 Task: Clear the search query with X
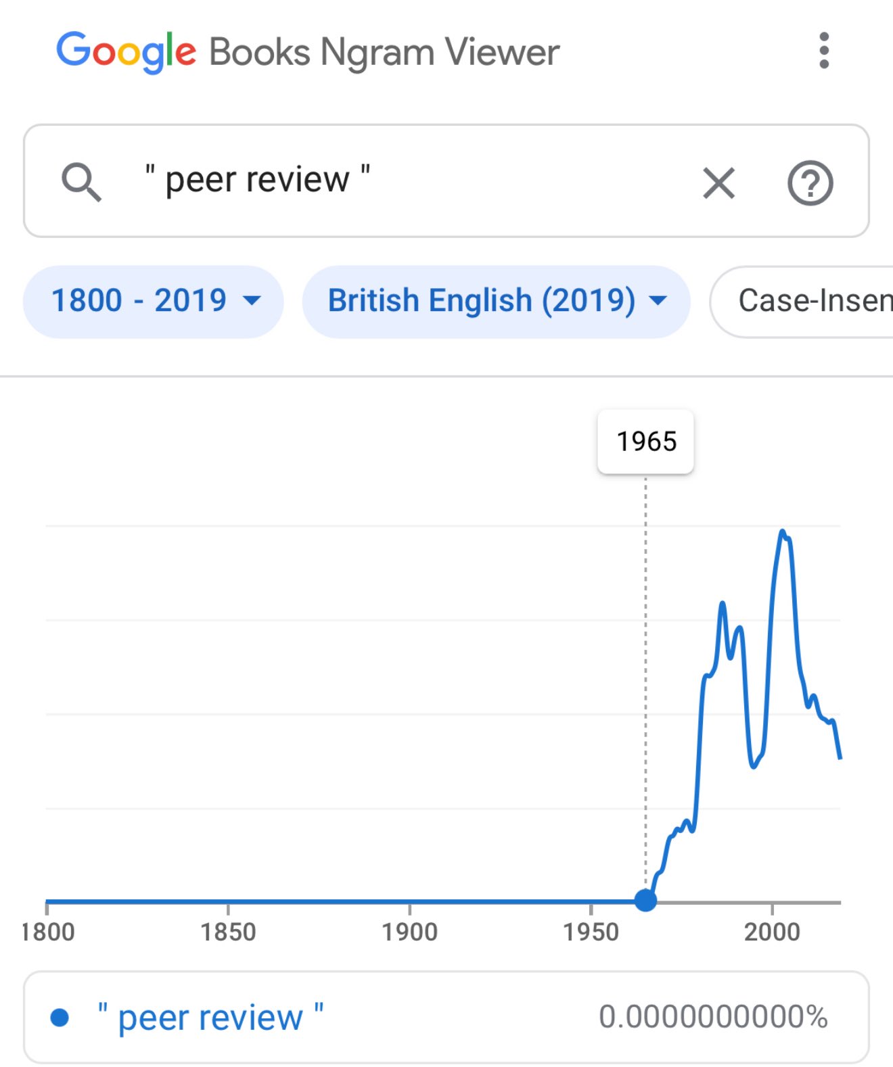click(718, 183)
